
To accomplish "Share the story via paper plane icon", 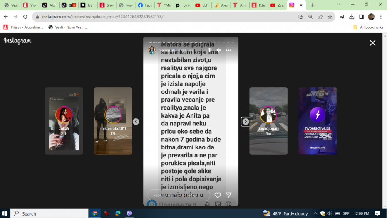I will (228, 195).
